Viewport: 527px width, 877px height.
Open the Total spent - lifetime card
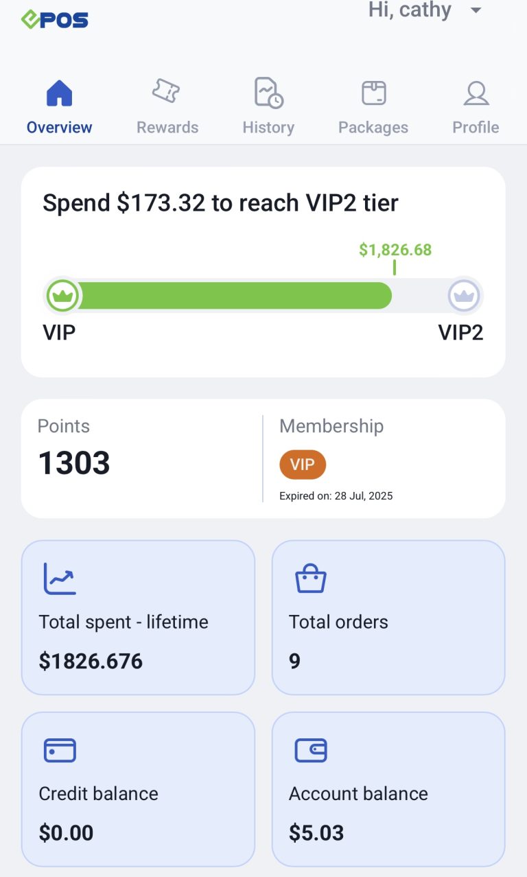[x=138, y=618]
